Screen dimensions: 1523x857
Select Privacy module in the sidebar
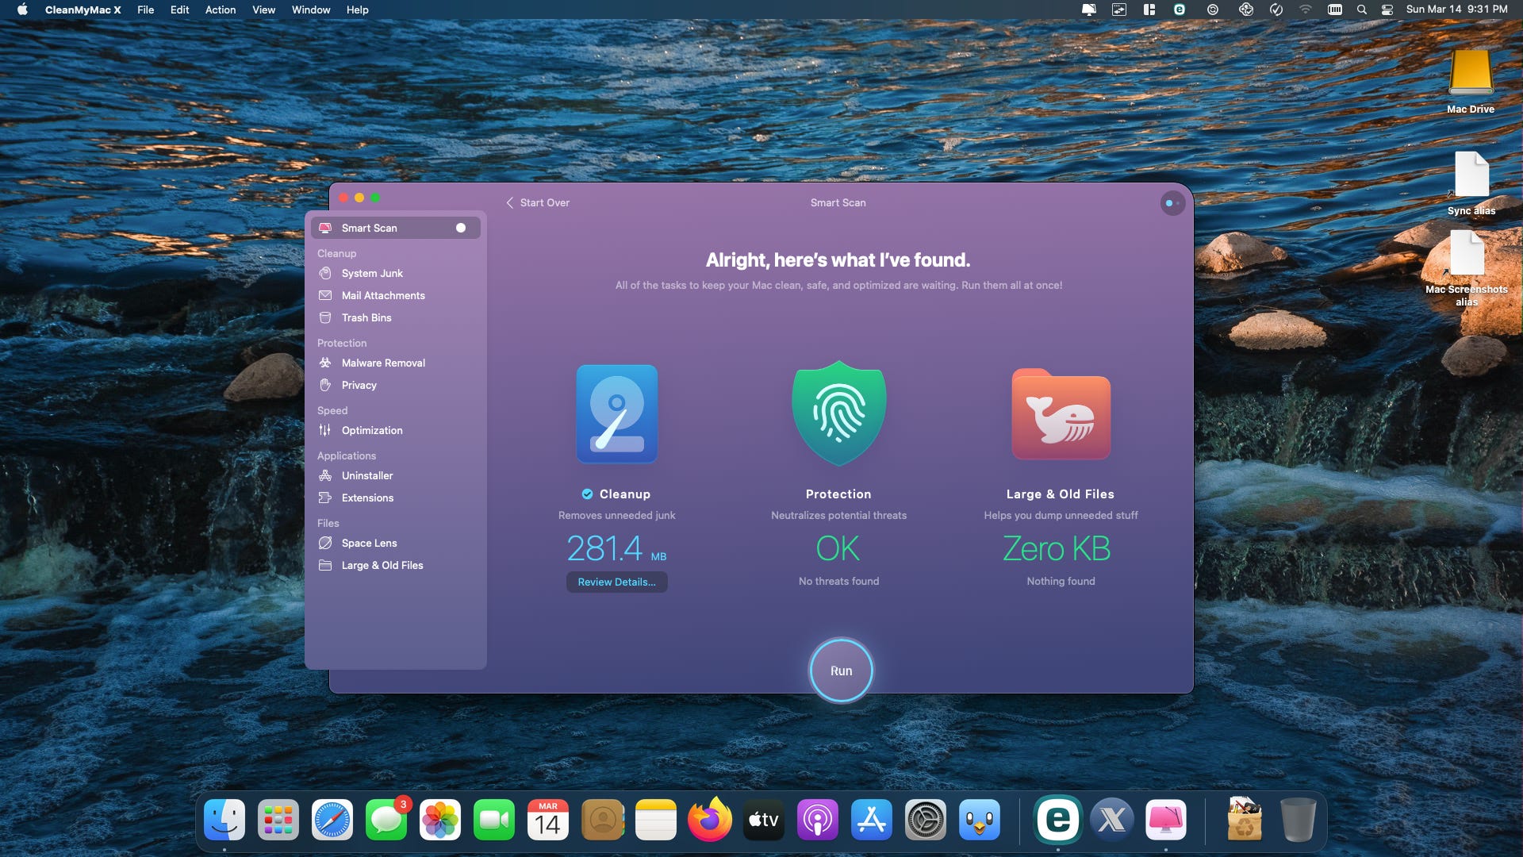coord(359,385)
